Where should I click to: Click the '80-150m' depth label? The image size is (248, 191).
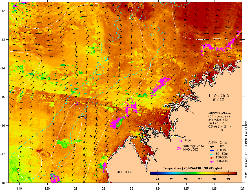(x=222, y=154)
